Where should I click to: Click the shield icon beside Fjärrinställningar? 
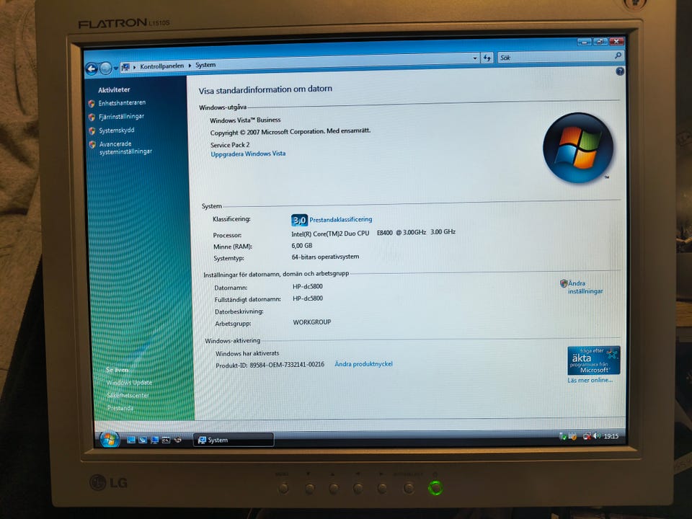[92, 117]
